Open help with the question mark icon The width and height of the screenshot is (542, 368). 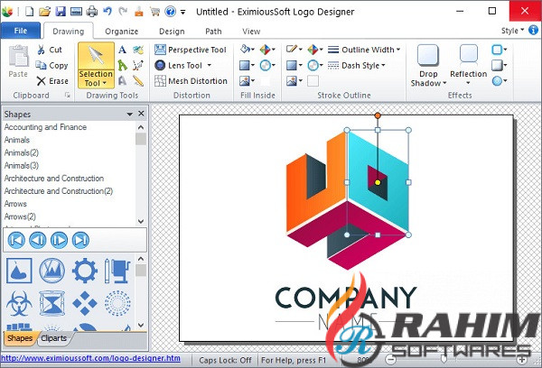[x=170, y=12]
